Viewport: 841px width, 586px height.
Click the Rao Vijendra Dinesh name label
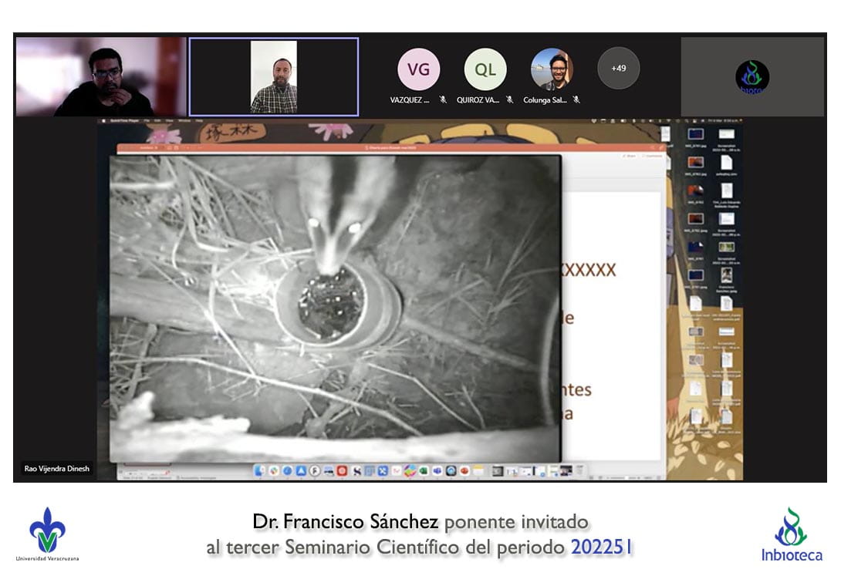point(56,469)
